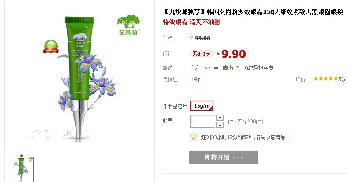Click the 即将开始 button

click(x=223, y=157)
